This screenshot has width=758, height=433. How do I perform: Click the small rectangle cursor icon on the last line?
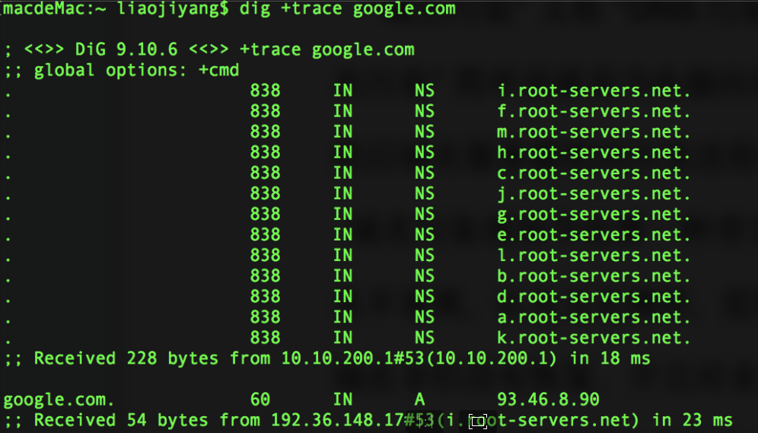(x=478, y=421)
